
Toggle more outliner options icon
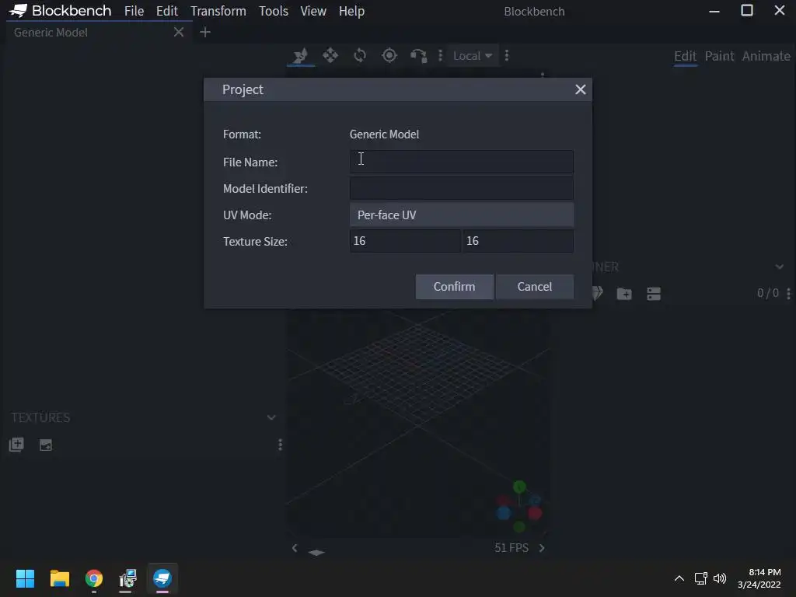point(654,293)
